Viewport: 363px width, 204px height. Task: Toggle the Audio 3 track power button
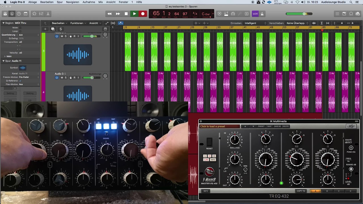57,78
